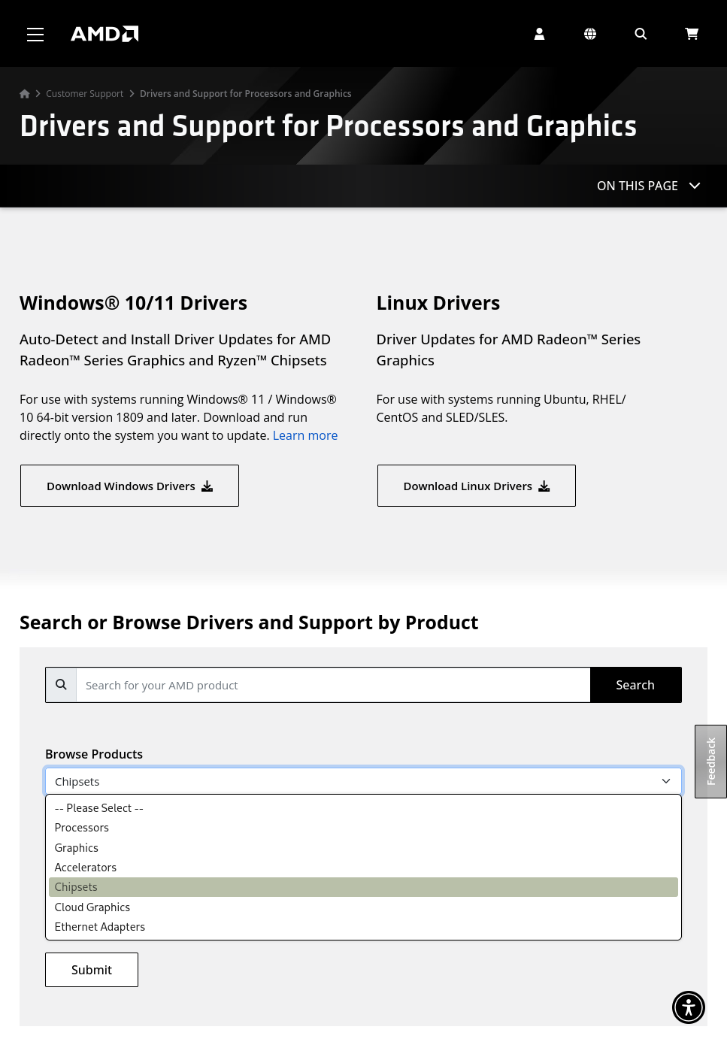This screenshot has width=727, height=1048.
Task: Focus the AMD product search field
Action: pyautogui.click(x=333, y=685)
